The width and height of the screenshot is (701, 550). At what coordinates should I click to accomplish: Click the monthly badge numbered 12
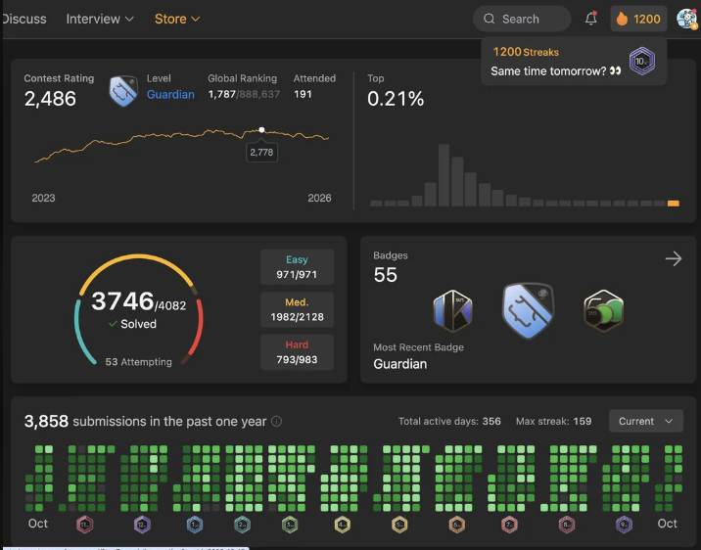(x=142, y=525)
